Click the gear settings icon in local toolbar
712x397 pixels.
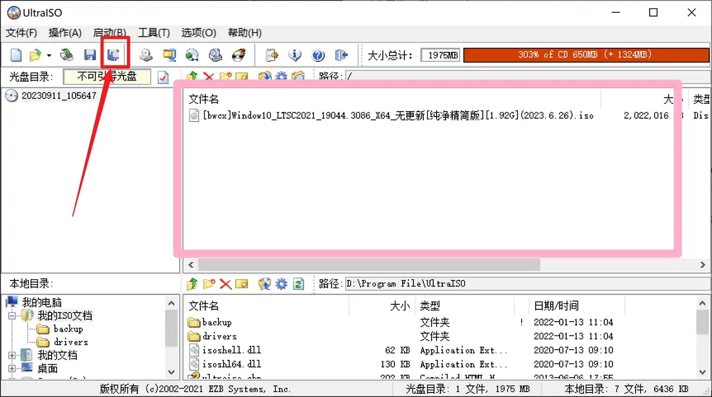[x=281, y=284]
